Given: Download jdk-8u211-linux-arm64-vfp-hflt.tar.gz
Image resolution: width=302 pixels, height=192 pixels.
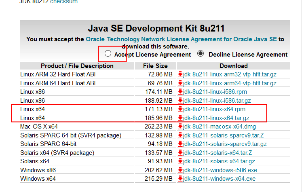Looking at the screenshot, I should 230,83.
